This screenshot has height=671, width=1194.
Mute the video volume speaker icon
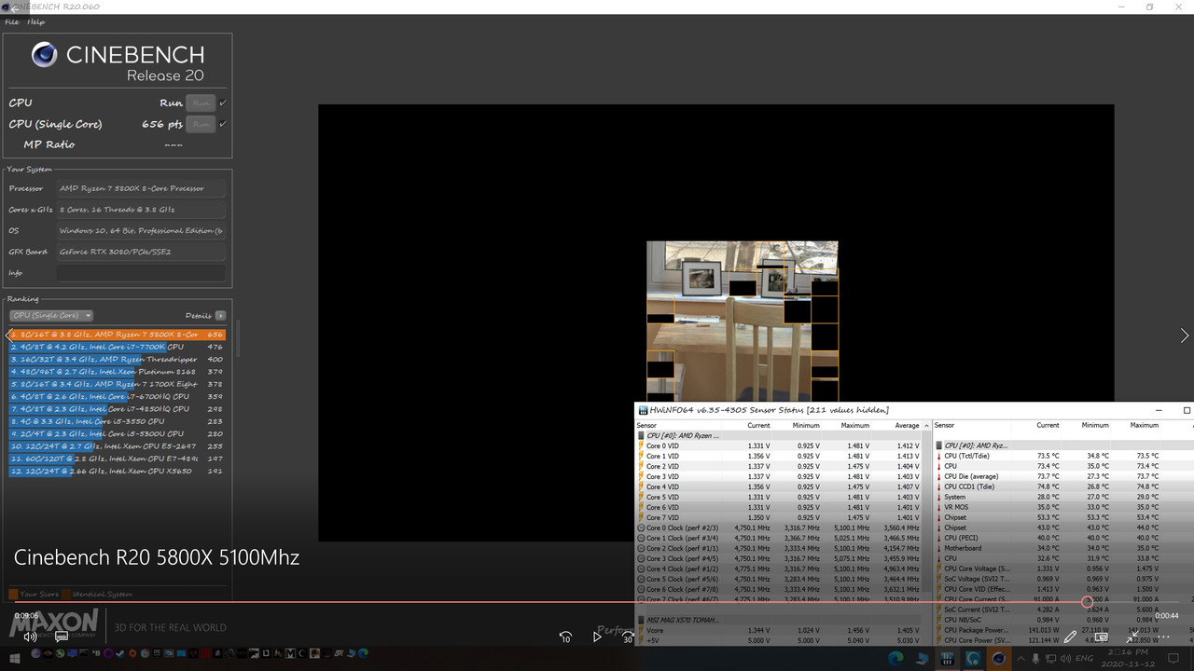pos(30,637)
